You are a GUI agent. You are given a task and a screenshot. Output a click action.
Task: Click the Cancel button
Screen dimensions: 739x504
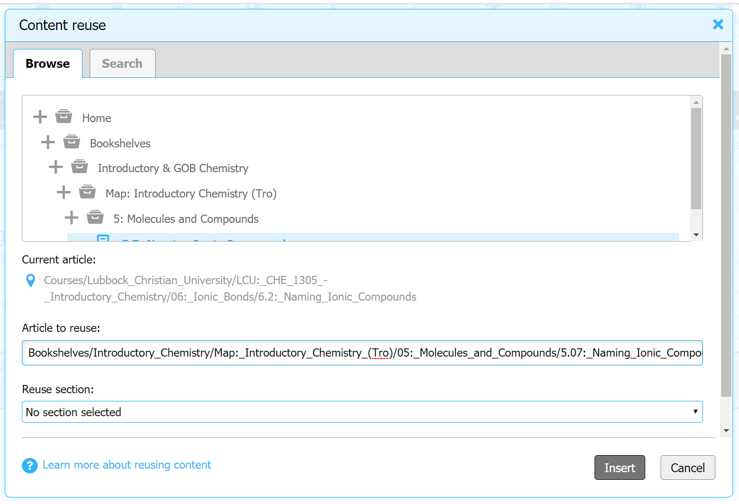tap(687, 468)
